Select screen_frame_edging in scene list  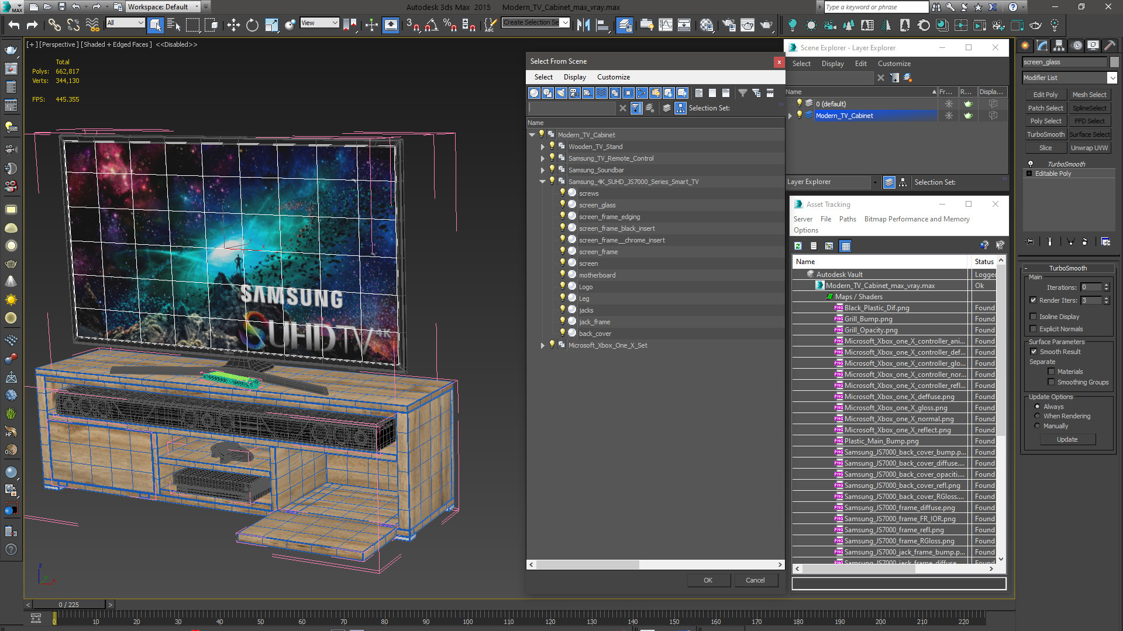(609, 217)
